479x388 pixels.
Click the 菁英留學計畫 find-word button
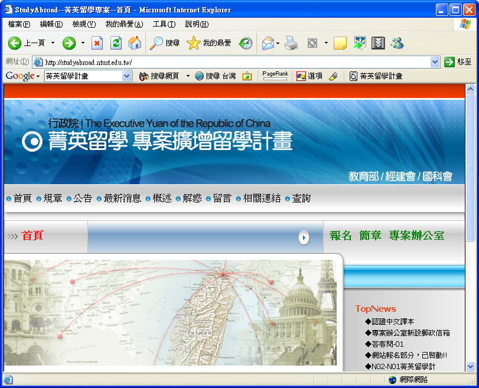click(x=376, y=76)
